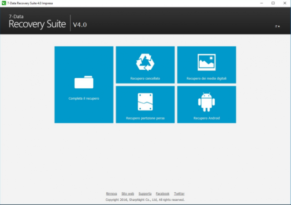Click the folder icon for complete recovery
Image resolution: width=291 pixels, height=205 pixels.
pyautogui.click(x=84, y=82)
